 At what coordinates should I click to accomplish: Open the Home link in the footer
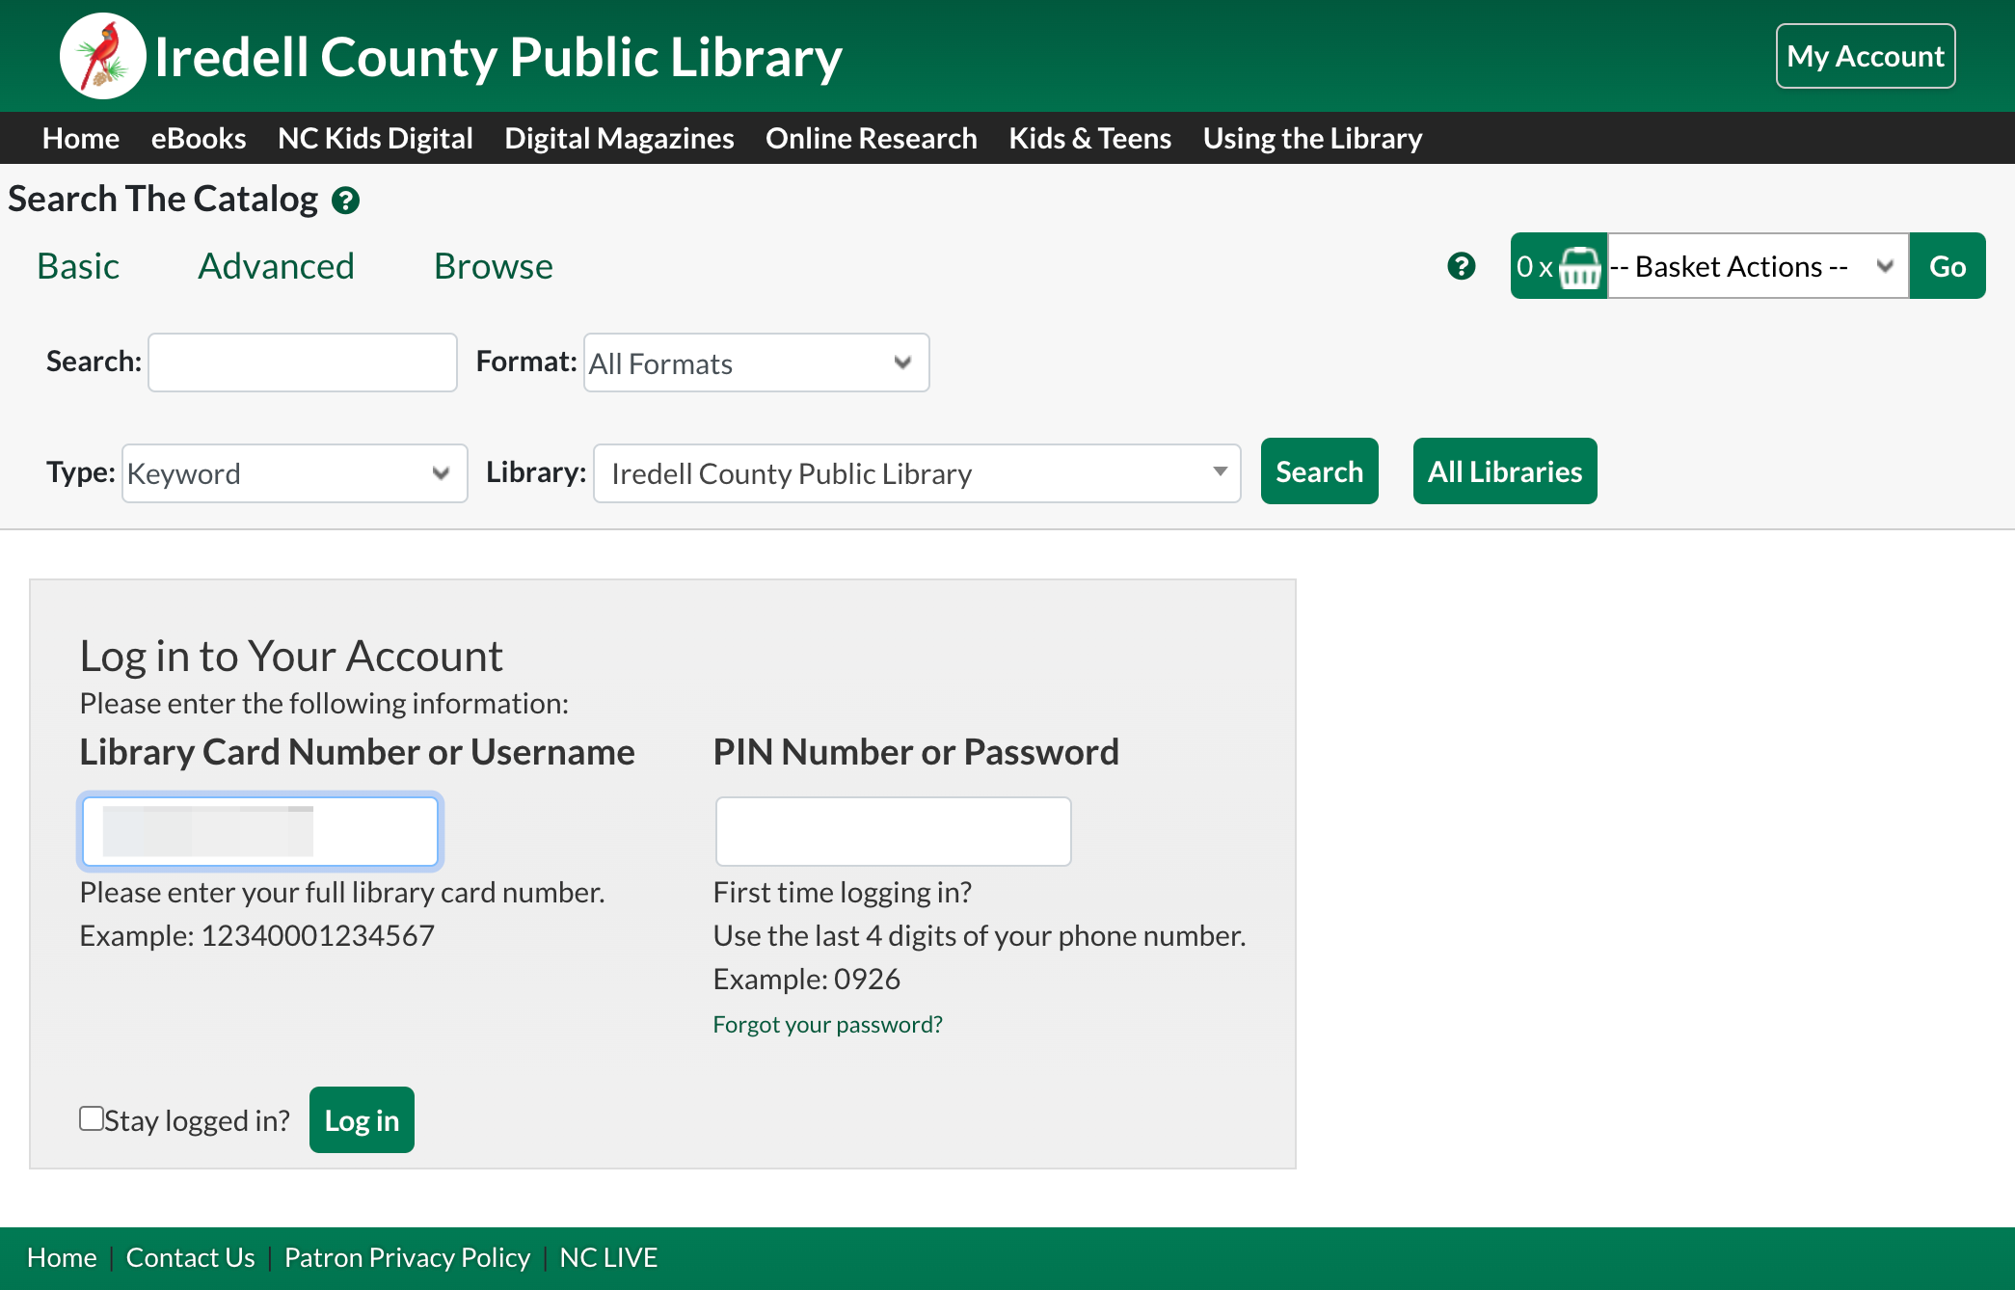62,1257
